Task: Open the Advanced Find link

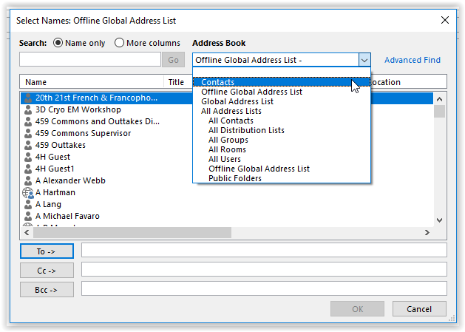Action: pyautogui.click(x=413, y=60)
